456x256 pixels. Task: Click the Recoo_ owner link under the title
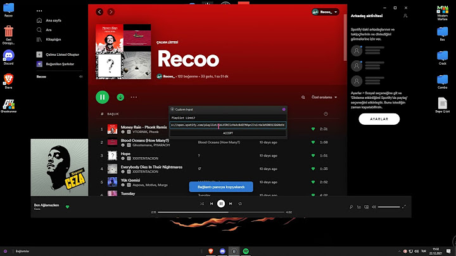168,77
